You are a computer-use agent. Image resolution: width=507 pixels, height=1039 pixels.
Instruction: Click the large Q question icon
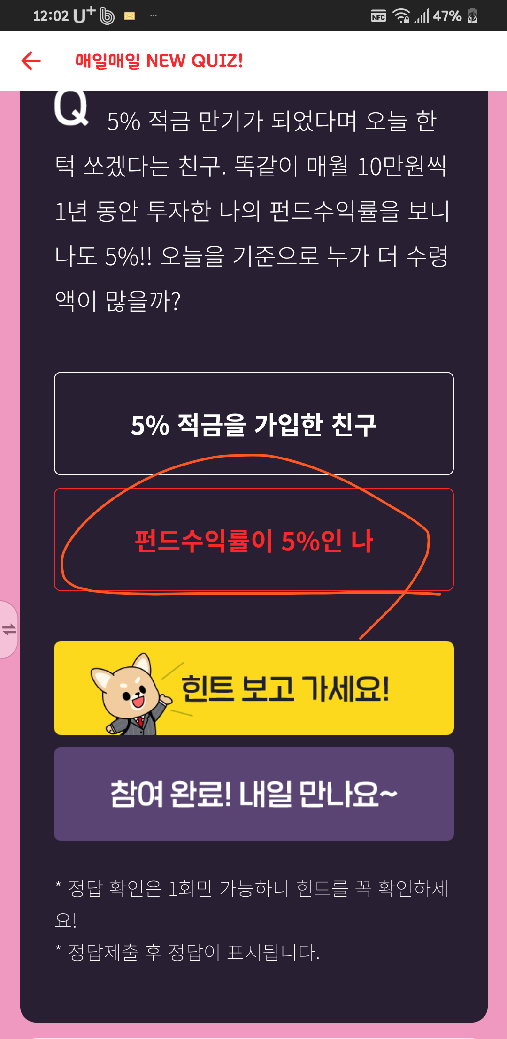coord(71,108)
